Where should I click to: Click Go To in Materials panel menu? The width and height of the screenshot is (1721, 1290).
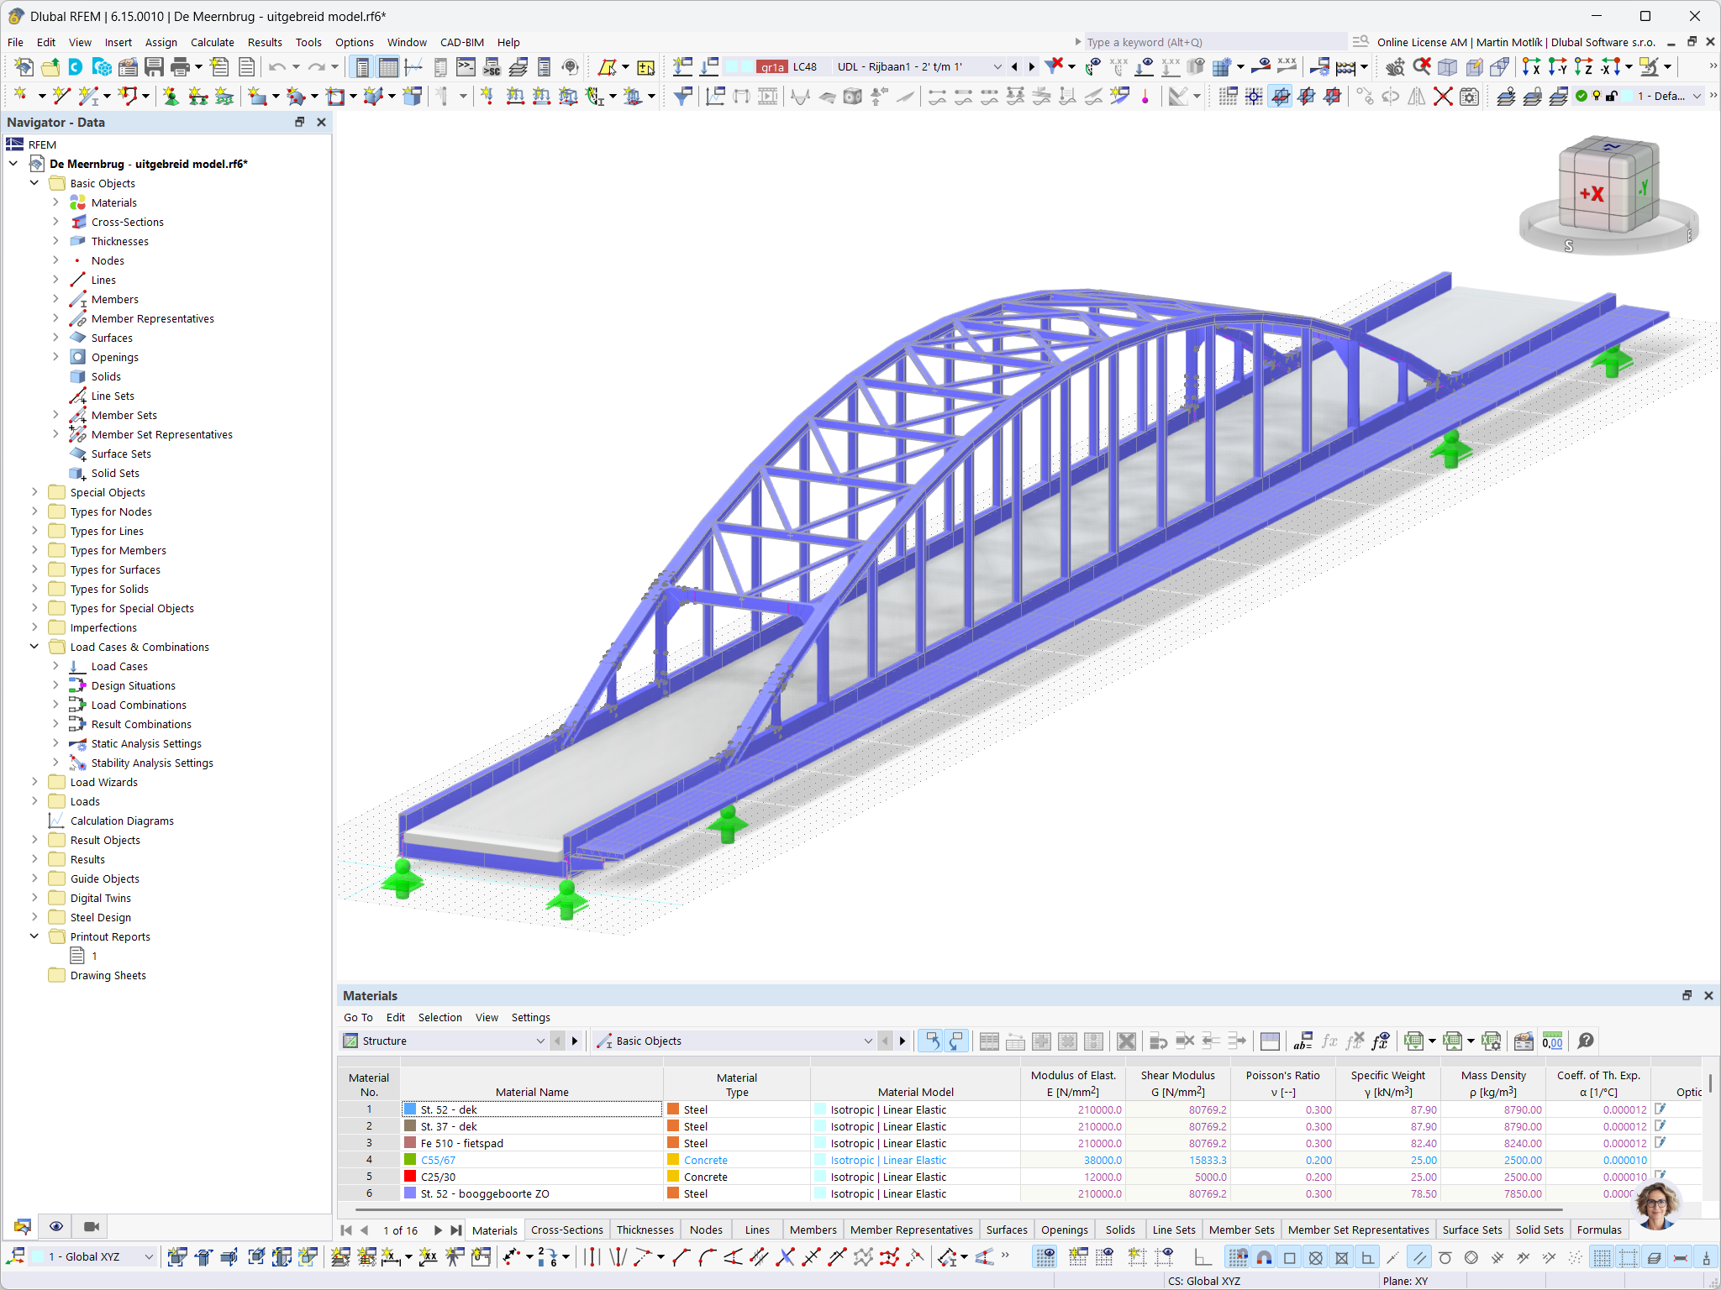tap(358, 1018)
